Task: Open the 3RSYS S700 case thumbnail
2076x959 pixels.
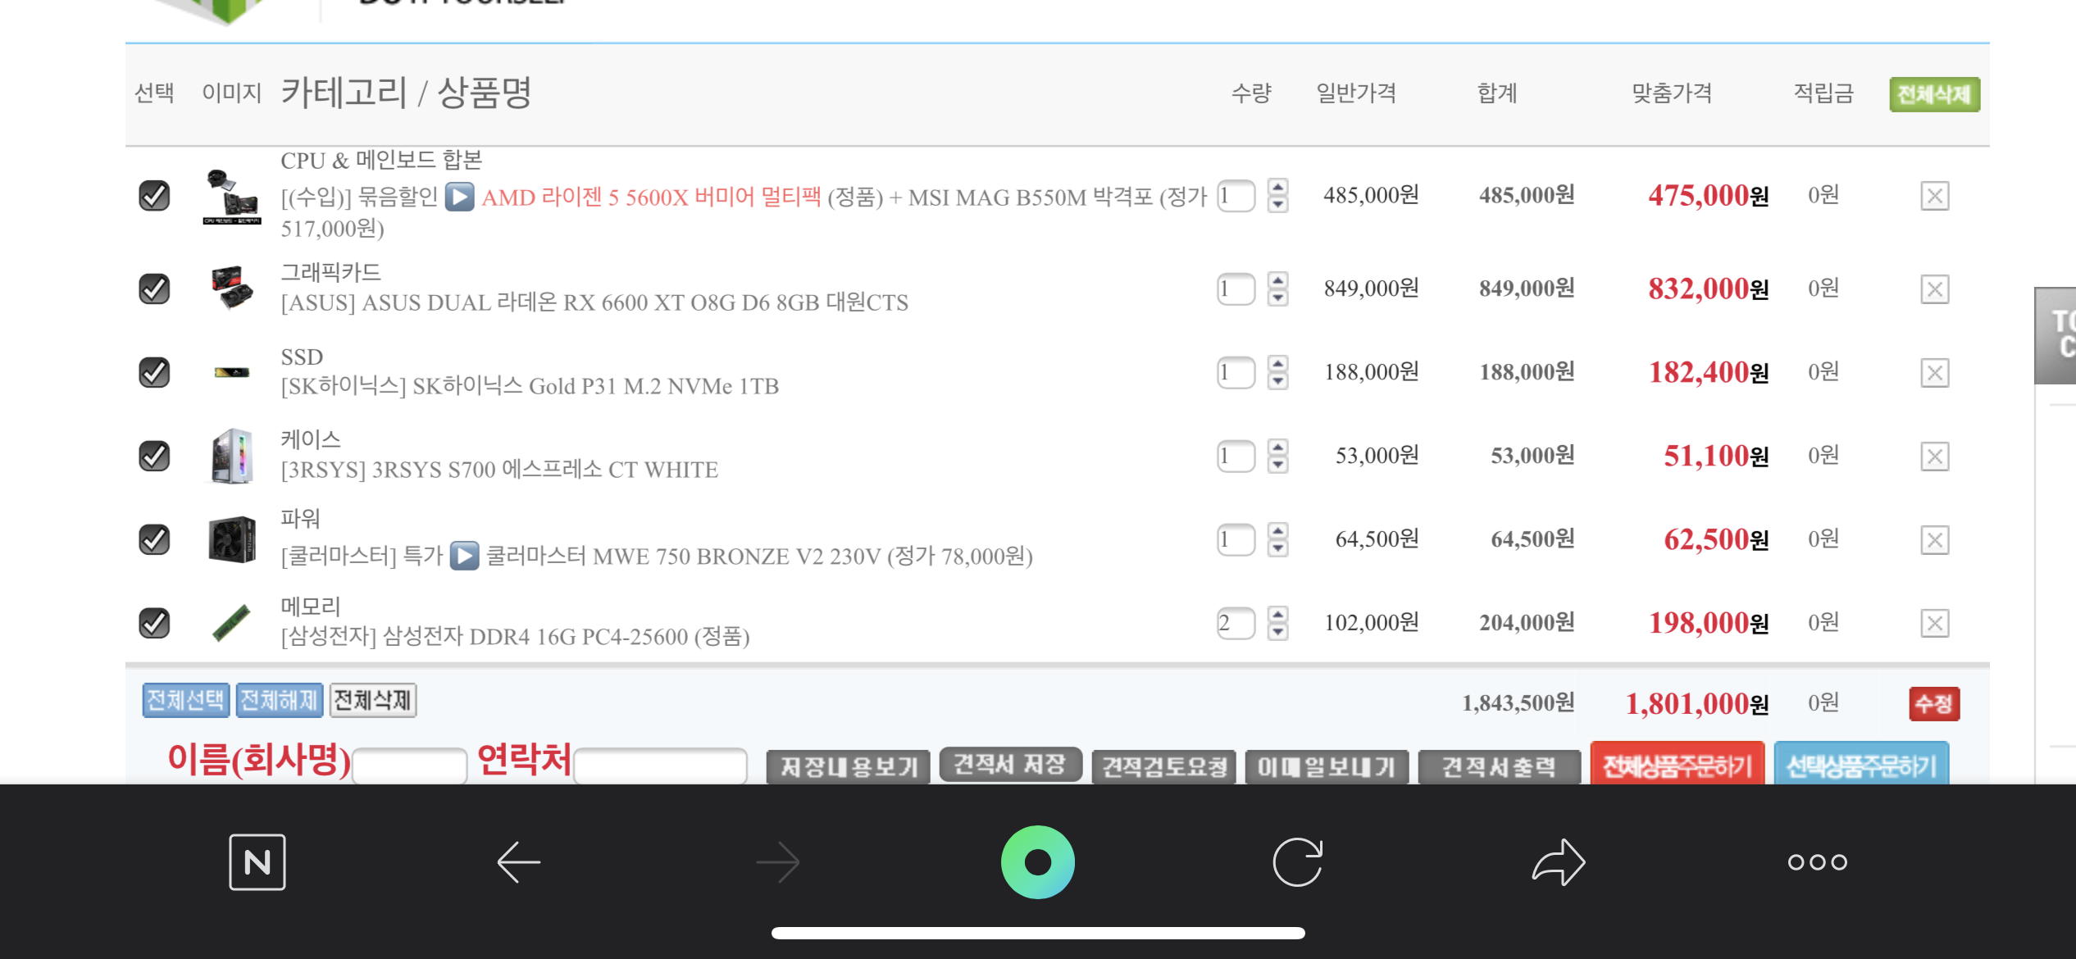Action: tap(232, 456)
